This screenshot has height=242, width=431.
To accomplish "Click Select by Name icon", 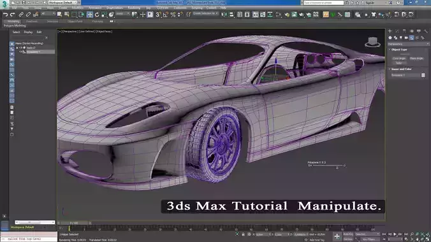I will pos(67,15).
